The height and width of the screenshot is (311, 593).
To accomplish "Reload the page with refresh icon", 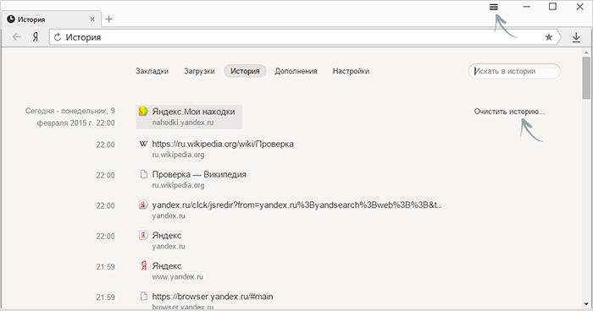I will tap(58, 37).
